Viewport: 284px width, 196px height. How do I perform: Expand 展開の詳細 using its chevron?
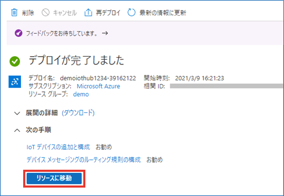[17, 114]
